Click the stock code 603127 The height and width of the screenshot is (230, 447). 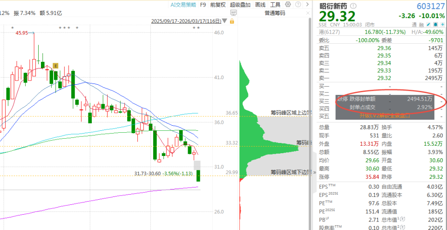tap(430, 6)
